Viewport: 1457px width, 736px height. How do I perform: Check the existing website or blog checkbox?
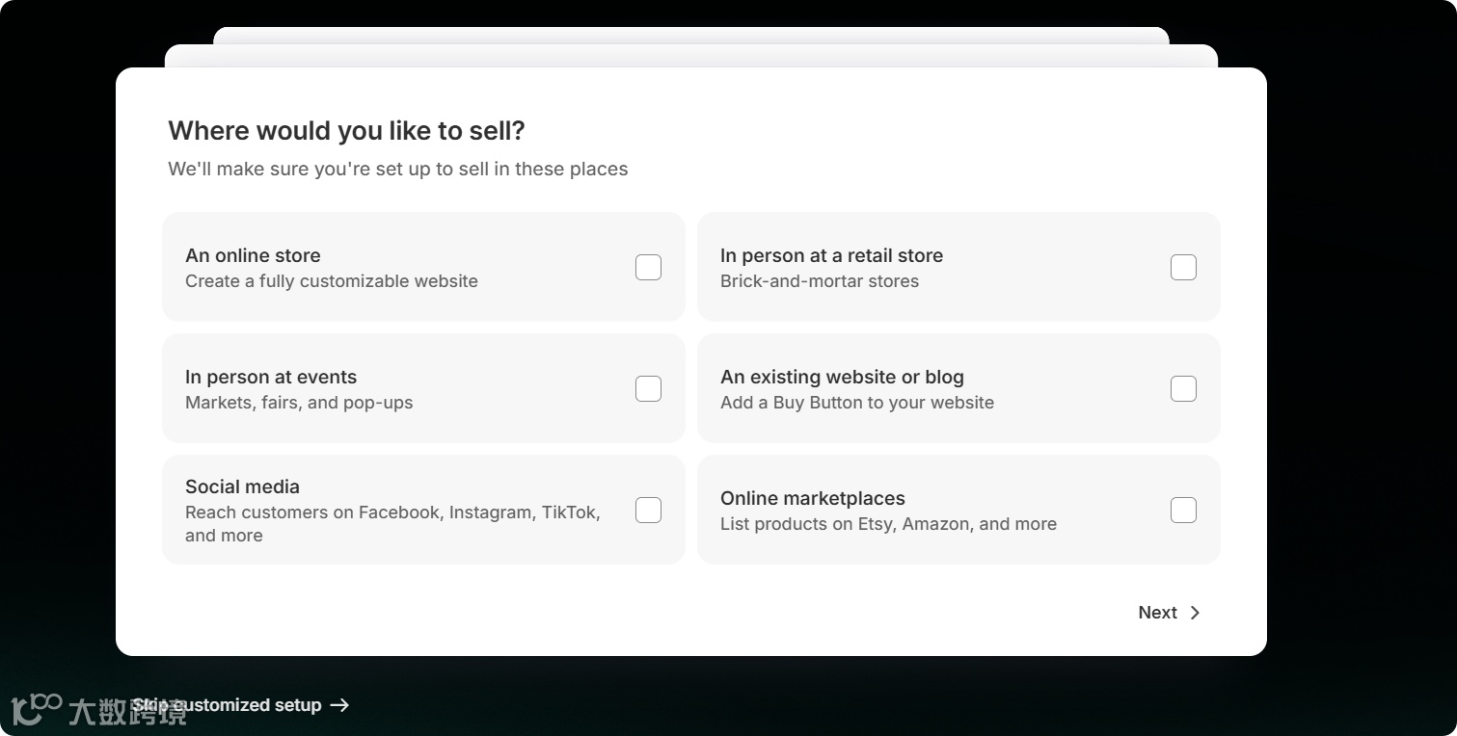point(1183,388)
